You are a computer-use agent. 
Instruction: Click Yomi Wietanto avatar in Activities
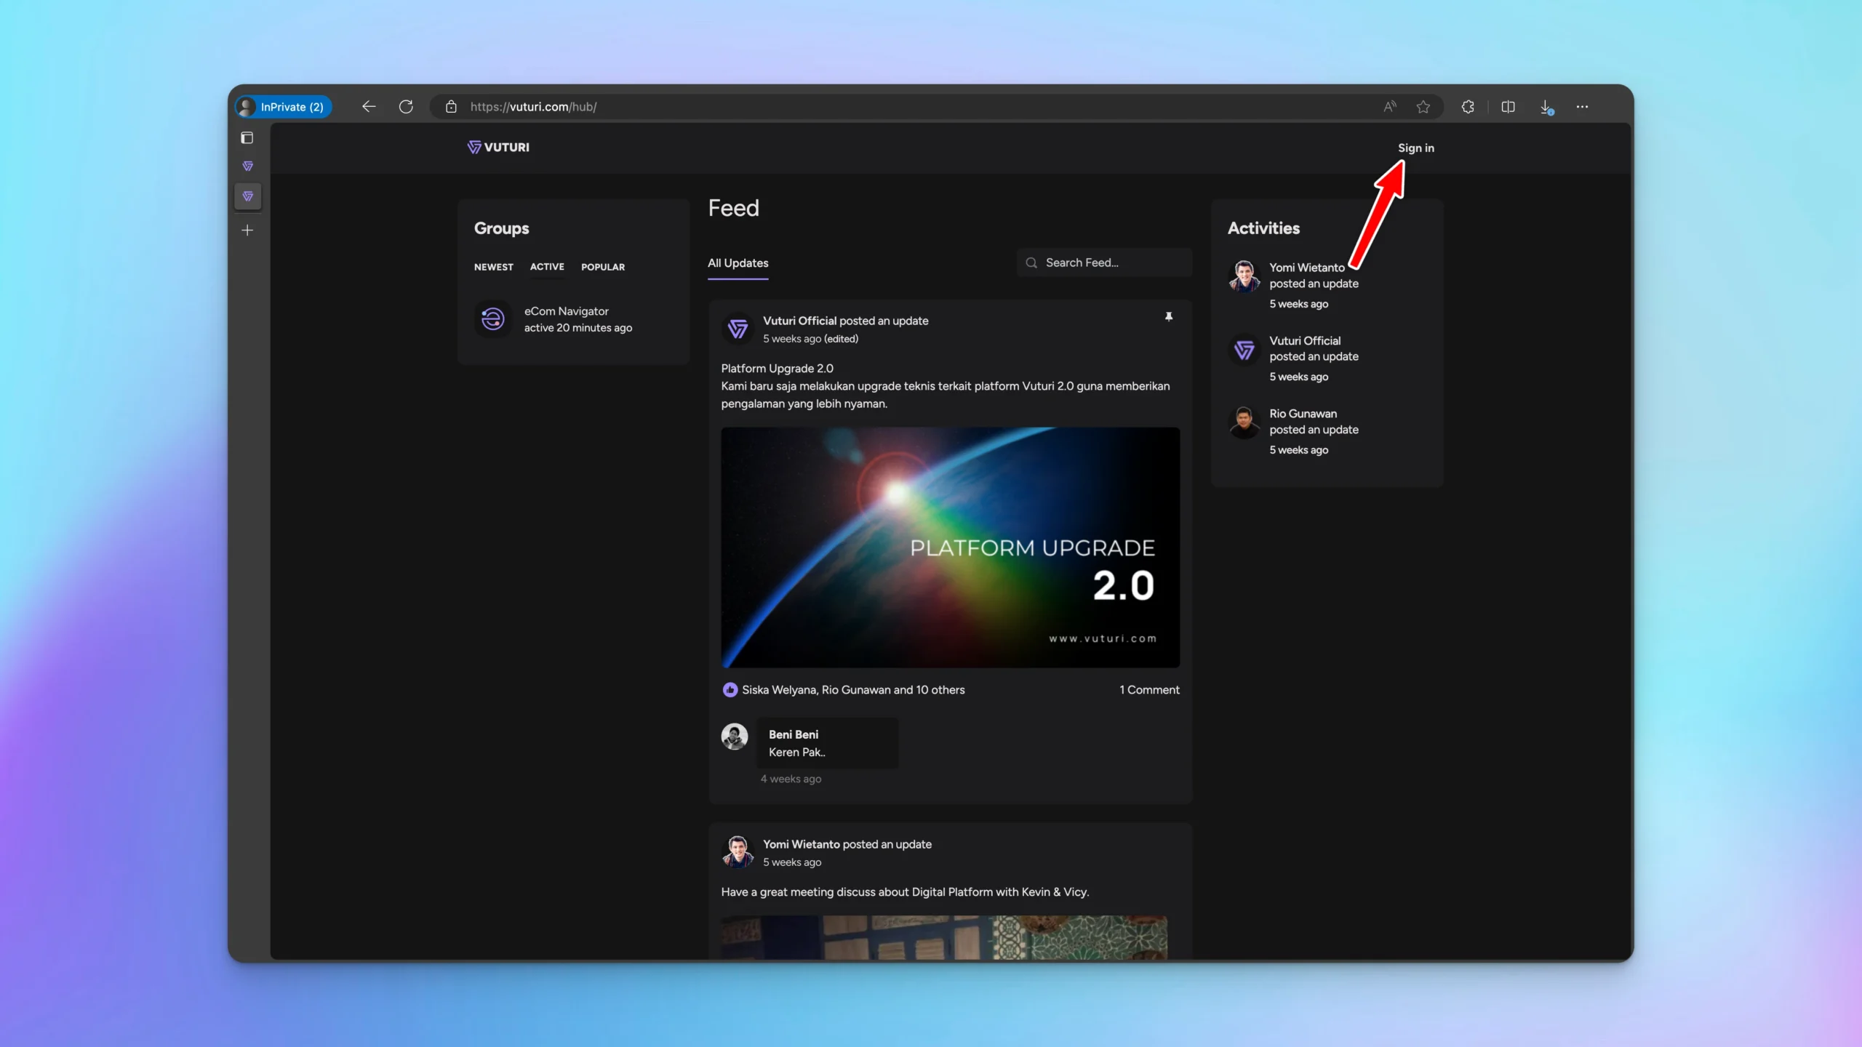(x=1244, y=276)
